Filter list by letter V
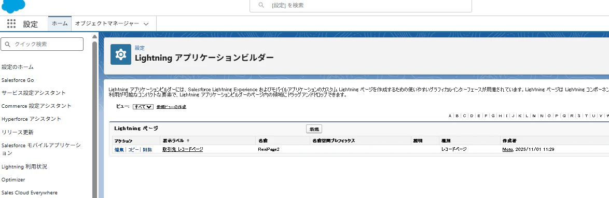Image resolution: width=609 pixels, height=198 pixels. [x=601, y=116]
